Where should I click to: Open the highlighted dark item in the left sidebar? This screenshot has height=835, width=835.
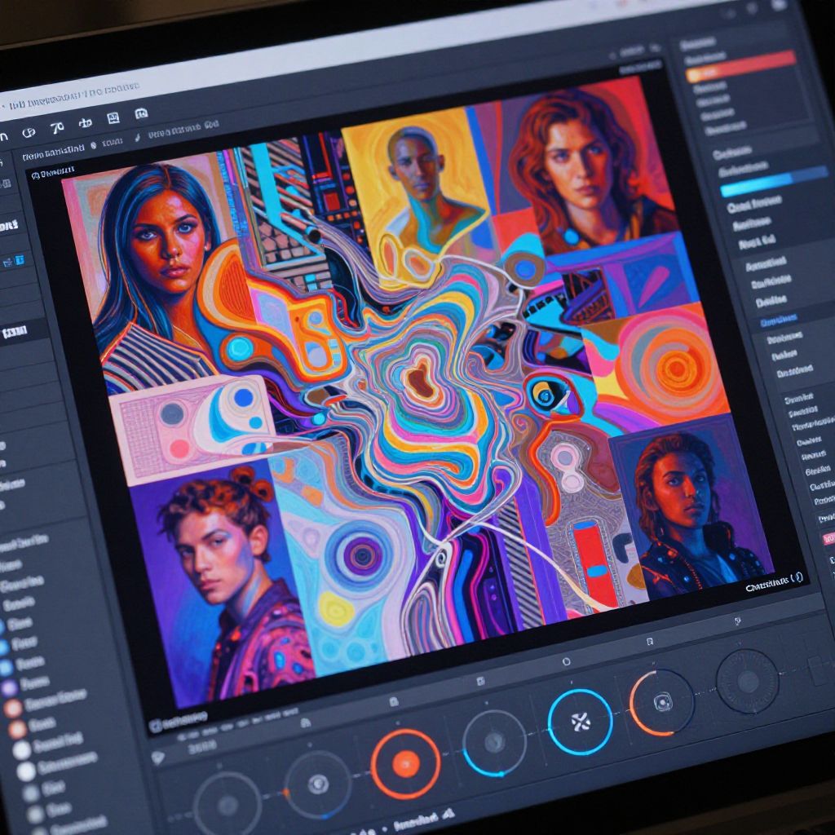click(16, 332)
